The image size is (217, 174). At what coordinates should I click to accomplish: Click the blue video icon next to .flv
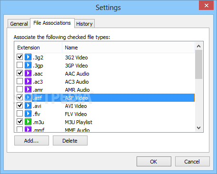(28, 114)
